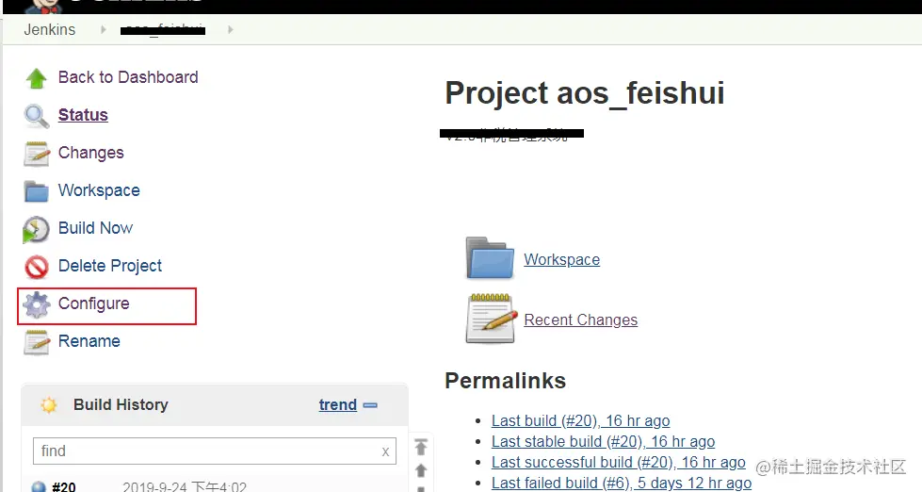Viewport: 922px width, 492px height.
Task: Click the Build Now clock icon
Action: (x=36, y=229)
